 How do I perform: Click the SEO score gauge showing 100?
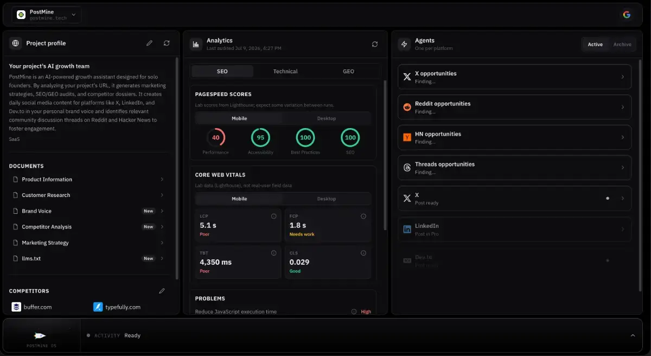(x=350, y=137)
